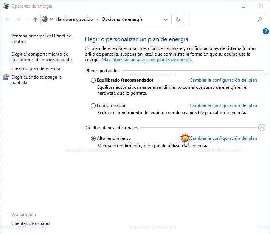Open the address bar history dropdown
Screen dimensions: 270x234
(x=166, y=19)
